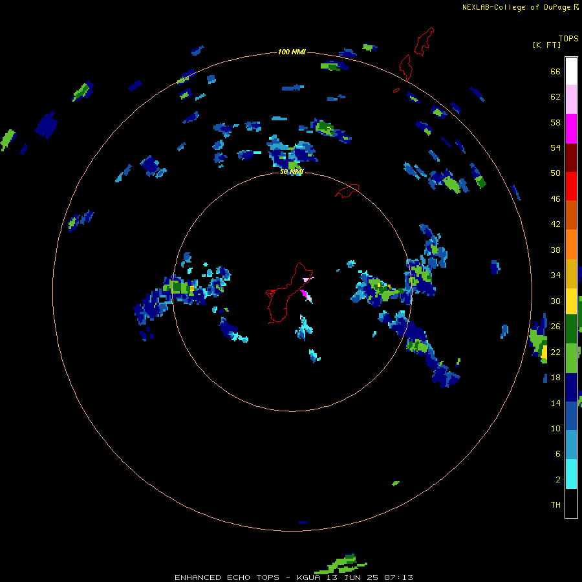Click the "TOPS" legend heading
This screenshot has height=582, width=582.
568,38
